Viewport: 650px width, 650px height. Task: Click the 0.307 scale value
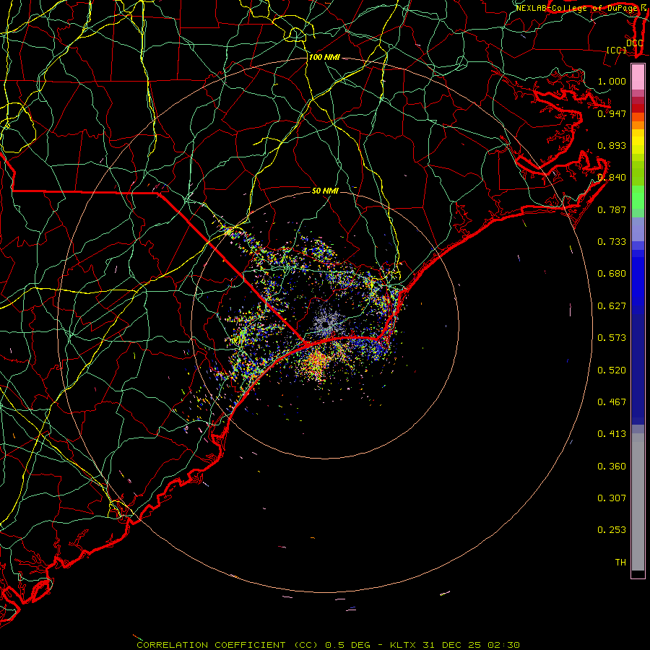(612, 498)
